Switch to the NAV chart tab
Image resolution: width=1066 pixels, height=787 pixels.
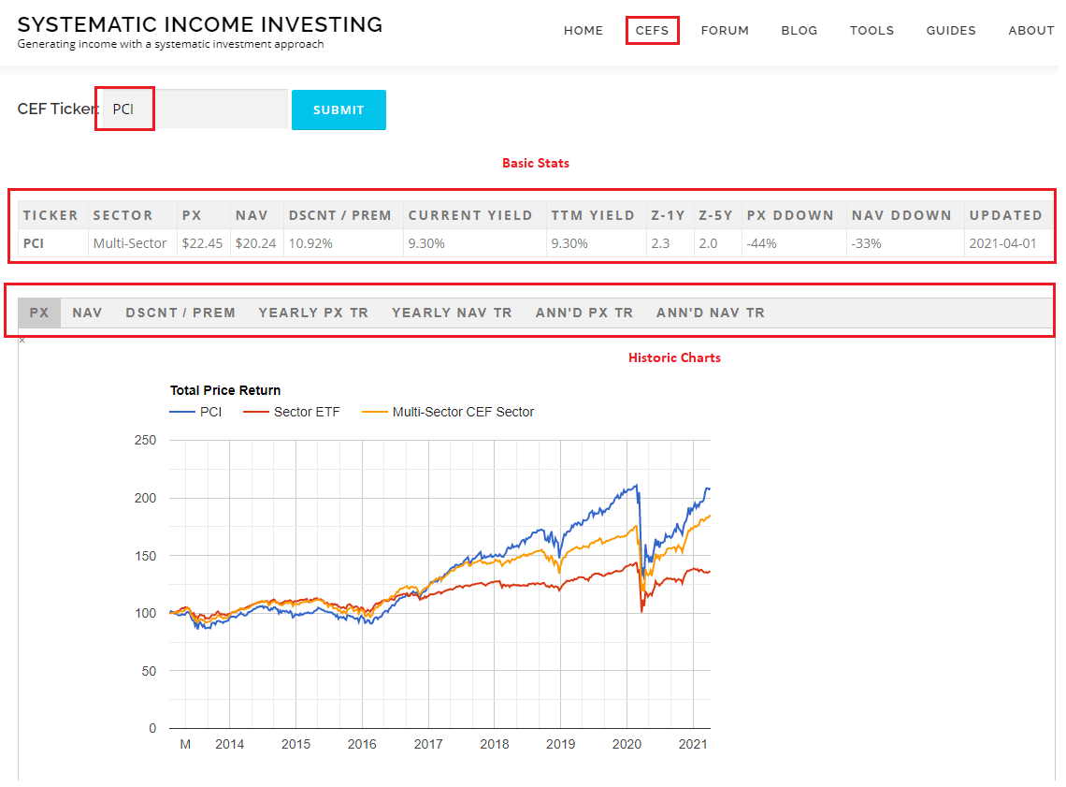tap(87, 313)
